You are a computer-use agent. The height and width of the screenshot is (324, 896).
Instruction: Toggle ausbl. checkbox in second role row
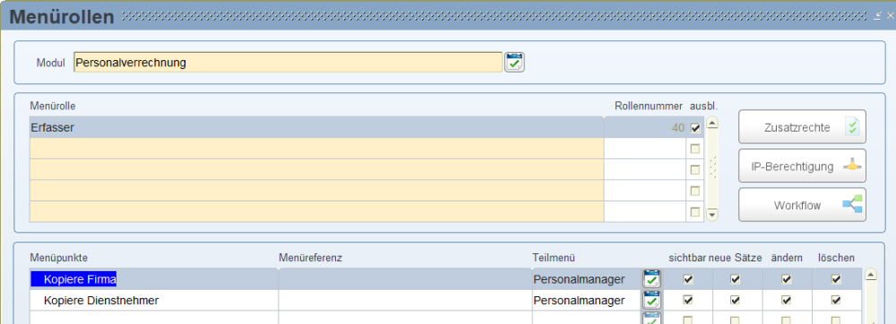tap(695, 149)
